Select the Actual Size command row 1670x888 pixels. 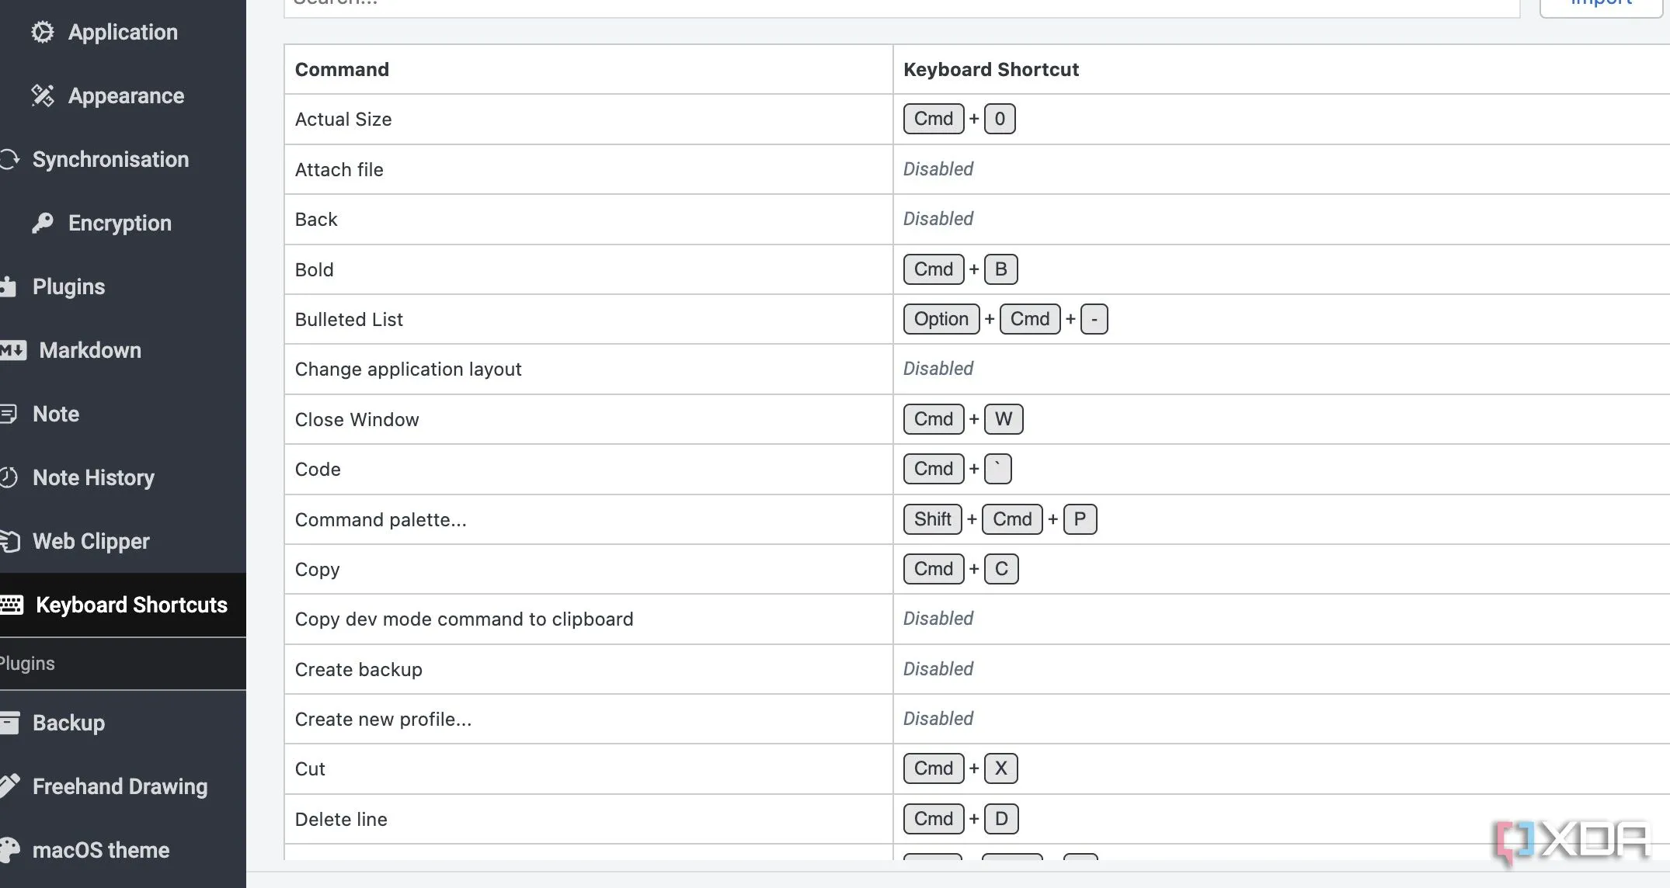[x=977, y=119]
